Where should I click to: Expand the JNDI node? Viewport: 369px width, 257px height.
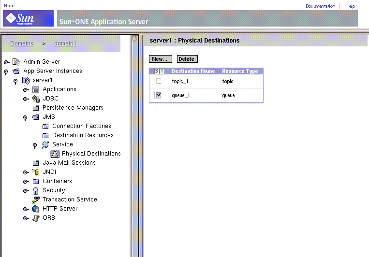[x=26, y=172]
